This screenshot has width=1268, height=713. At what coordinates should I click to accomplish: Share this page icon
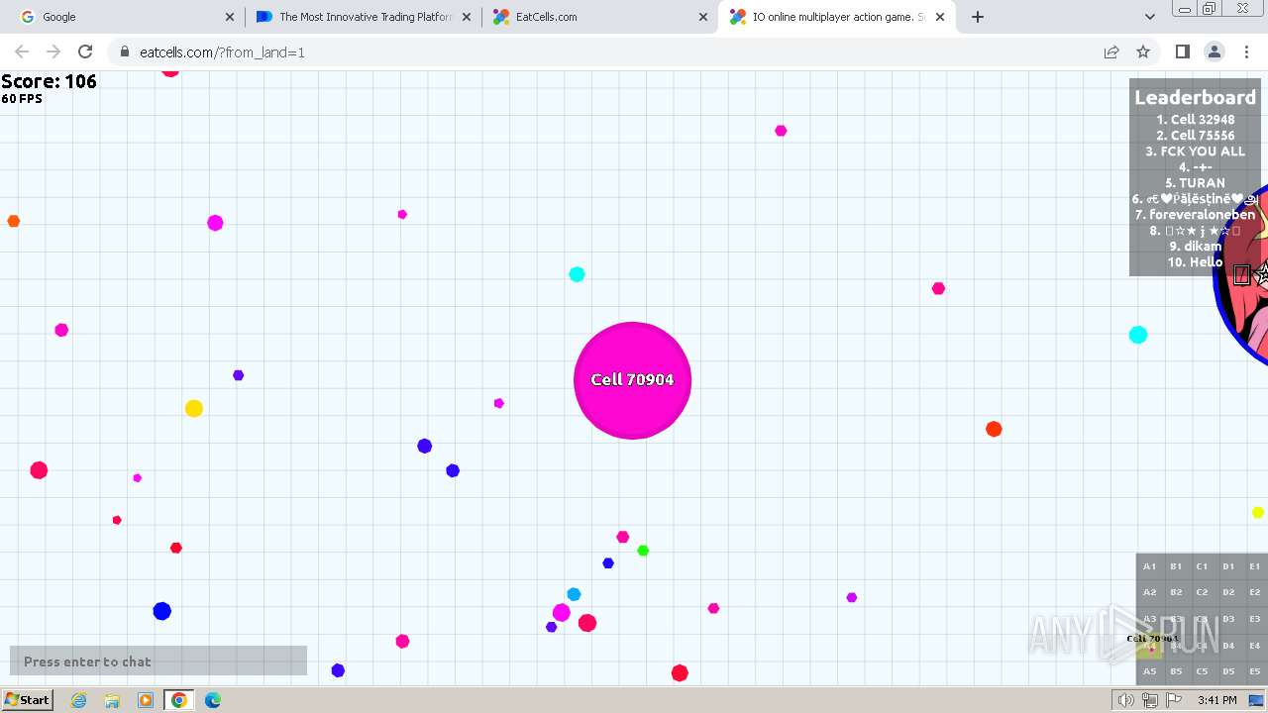coord(1111,51)
